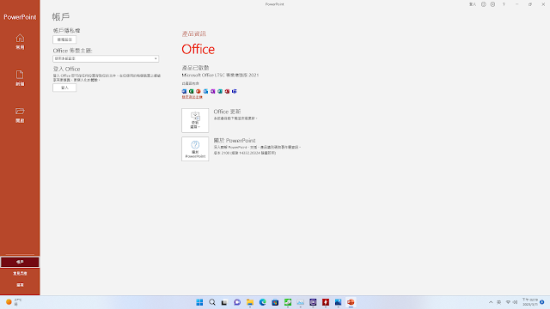Image resolution: width=550 pixels, height=309 pixels.
Task: Click the Publisher icon in product list
Action: (x=220, y=91)
